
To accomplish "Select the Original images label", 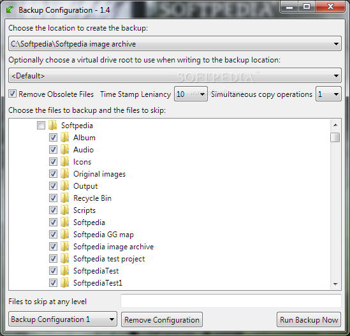I will click(99, 174).
